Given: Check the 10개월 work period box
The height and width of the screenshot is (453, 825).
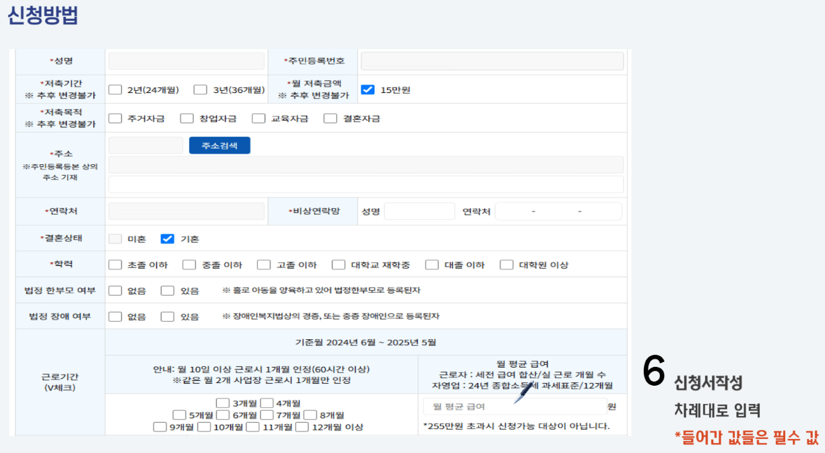Looking at the screenshot, I should click(203, 427).
